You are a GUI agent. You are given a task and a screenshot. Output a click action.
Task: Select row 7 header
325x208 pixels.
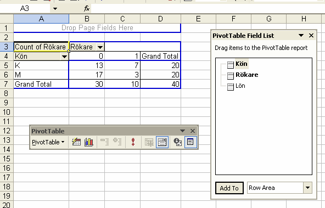tap(7, 84)
